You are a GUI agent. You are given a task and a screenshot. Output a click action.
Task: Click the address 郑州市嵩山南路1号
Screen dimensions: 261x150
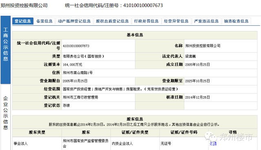pos(77,73)
